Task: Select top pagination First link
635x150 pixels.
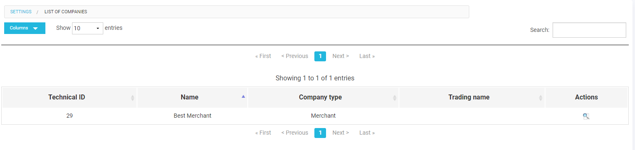Action: 263,56
